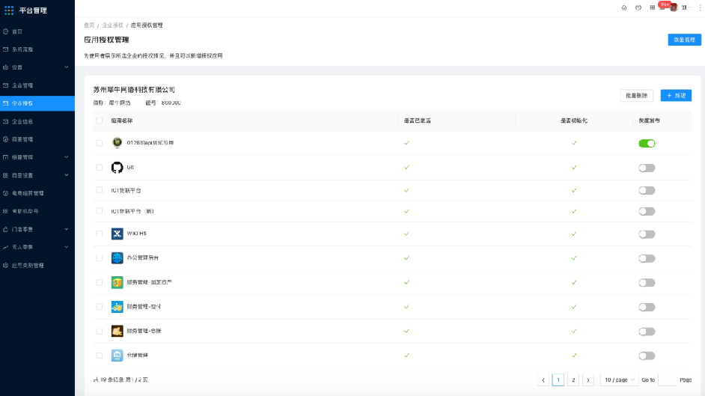705x396 pixels.
Task: Go to previous page with left arrow
Action: [543, 380]
